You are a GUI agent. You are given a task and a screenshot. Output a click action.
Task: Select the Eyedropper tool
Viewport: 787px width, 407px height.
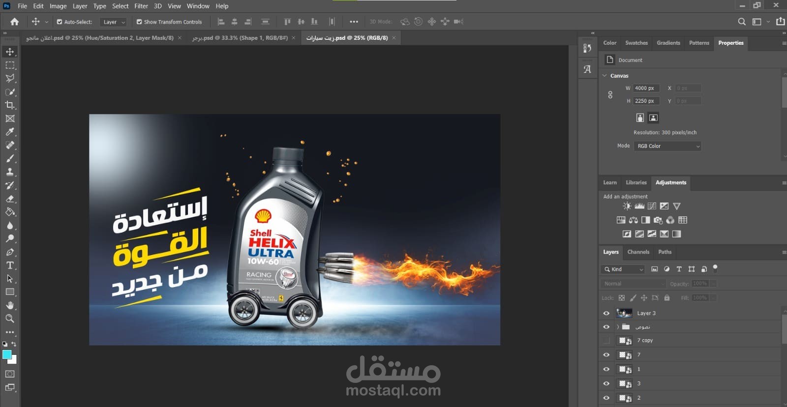(x=10, y=132)
